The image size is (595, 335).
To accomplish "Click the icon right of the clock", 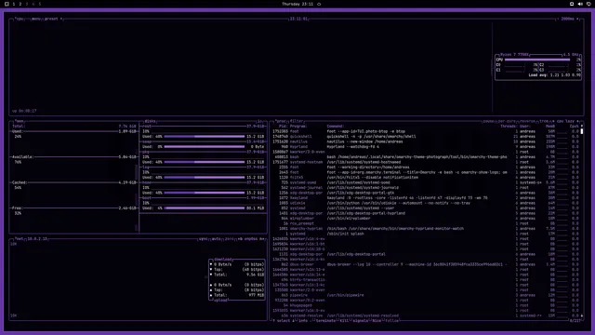I will (319, 4).
